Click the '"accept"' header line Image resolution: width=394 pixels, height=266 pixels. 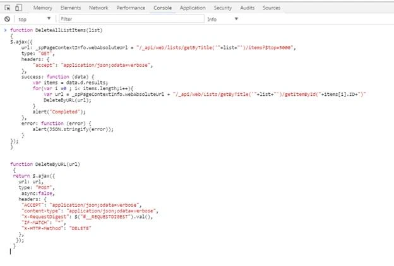tap(93, 66)
